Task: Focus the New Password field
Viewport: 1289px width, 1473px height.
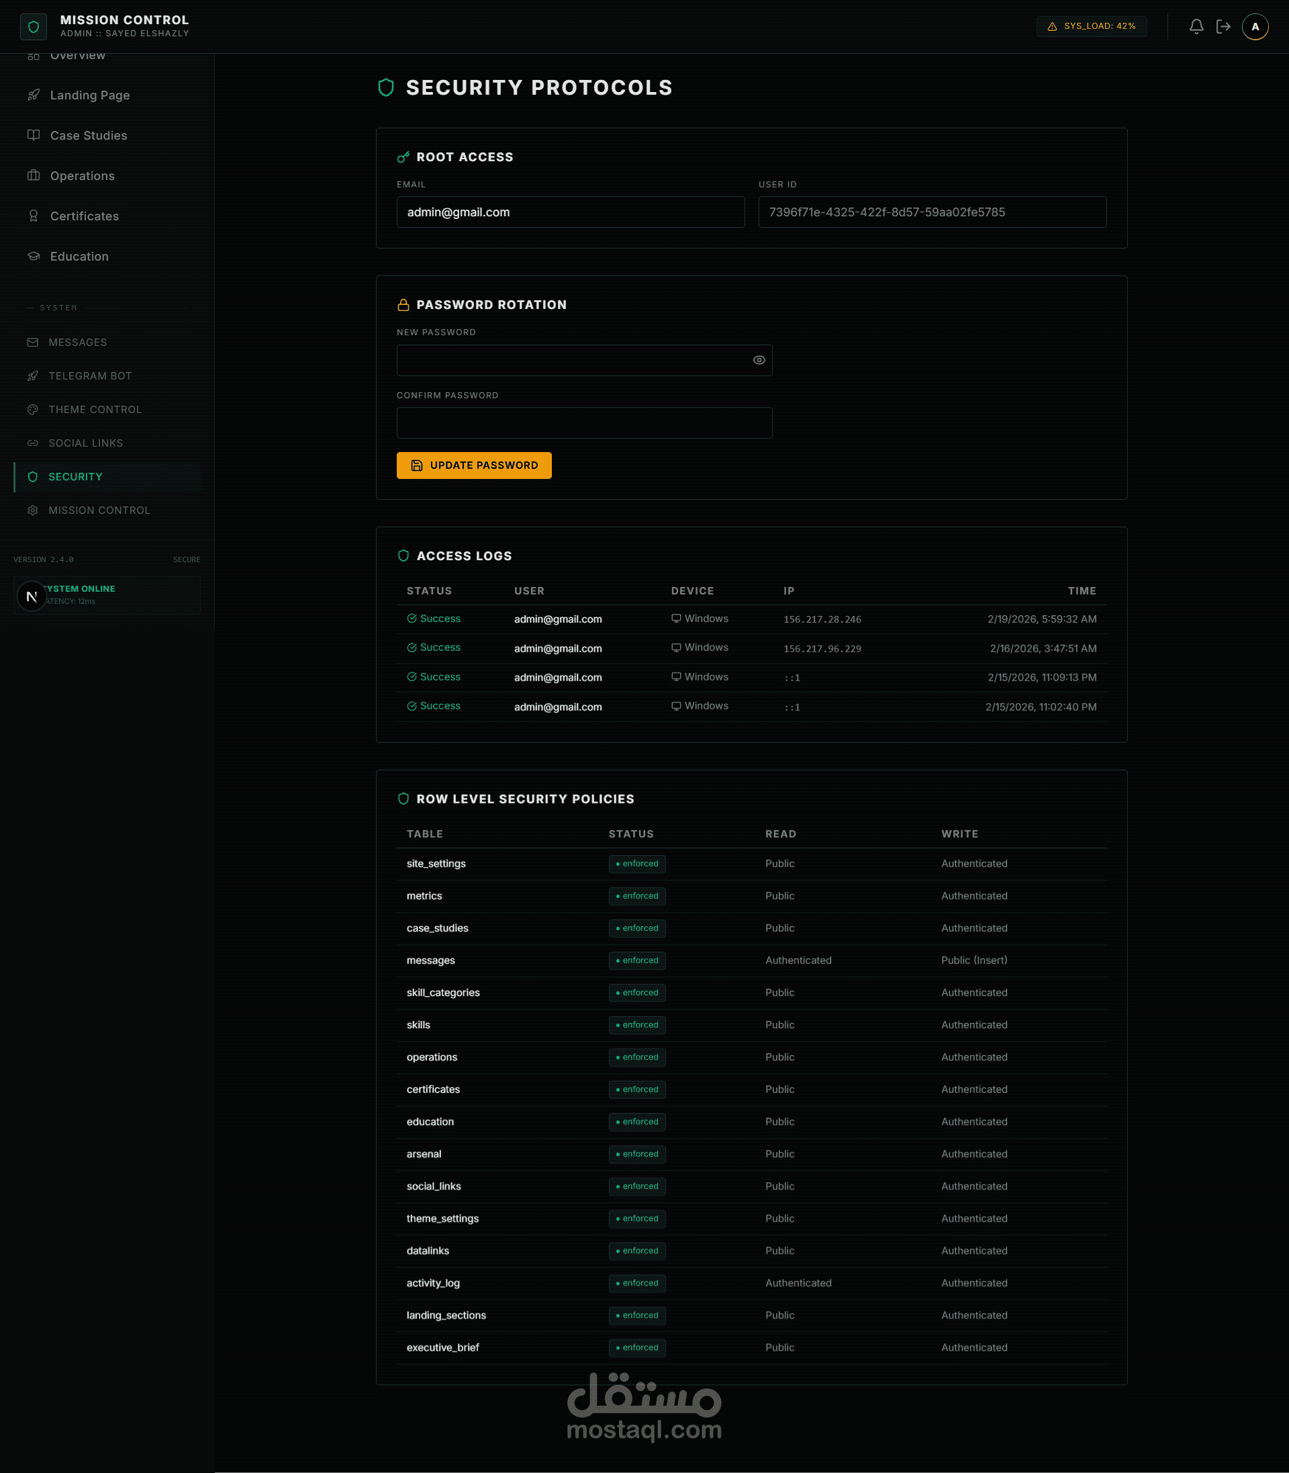Action: tap(572, 360)
